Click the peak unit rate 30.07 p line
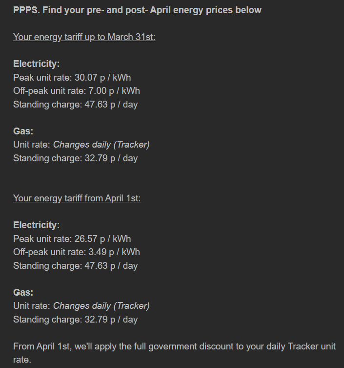Viewport: 344px width, 368px height. [x=72, y=77]
